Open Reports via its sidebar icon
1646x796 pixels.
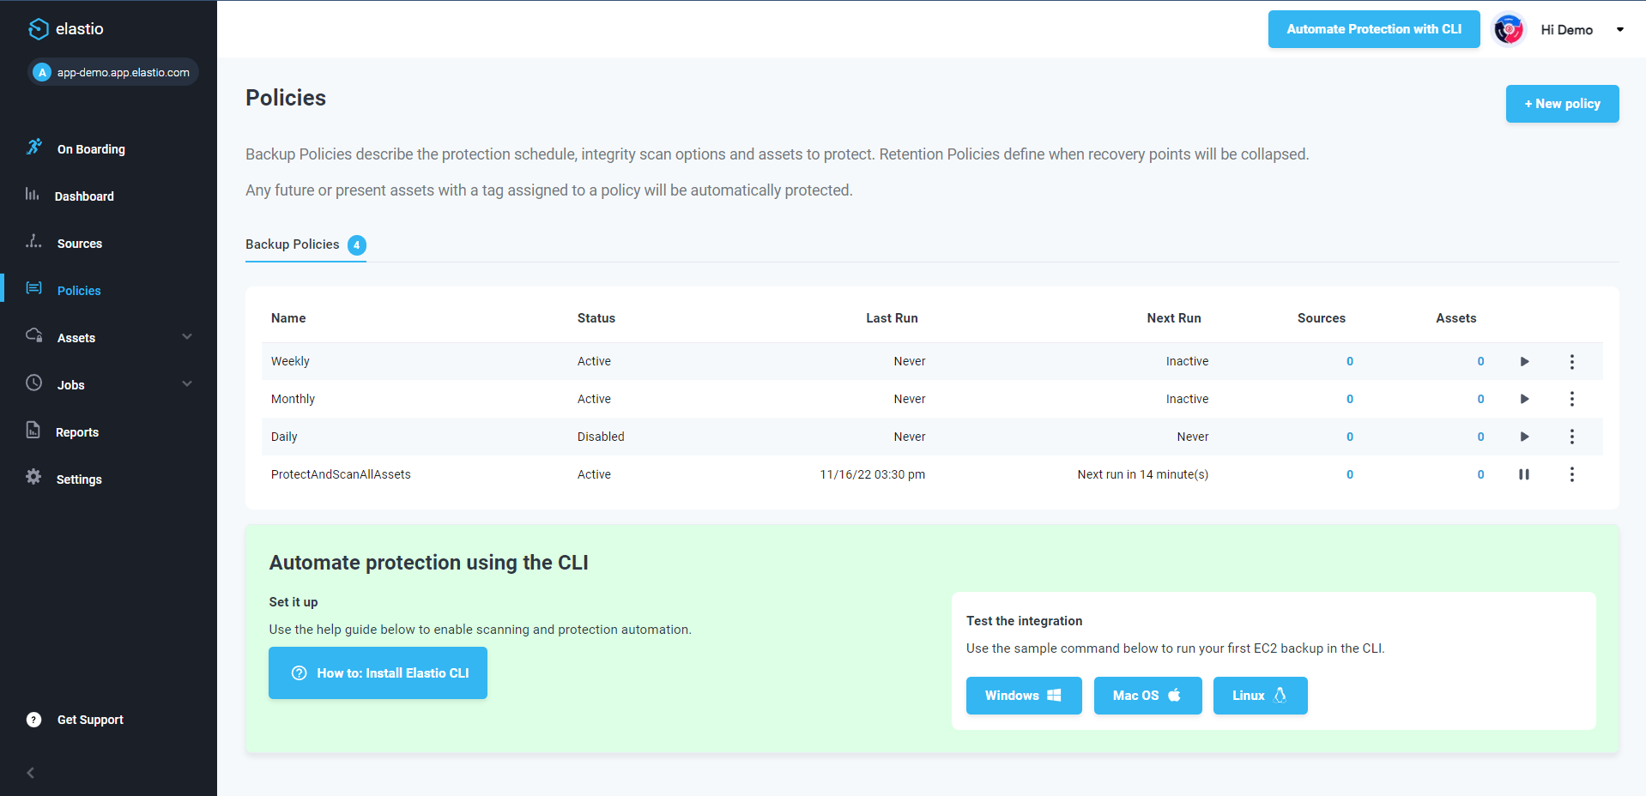tap(32, 431)
